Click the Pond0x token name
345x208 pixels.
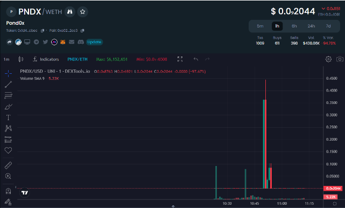[x=15, y=23]
